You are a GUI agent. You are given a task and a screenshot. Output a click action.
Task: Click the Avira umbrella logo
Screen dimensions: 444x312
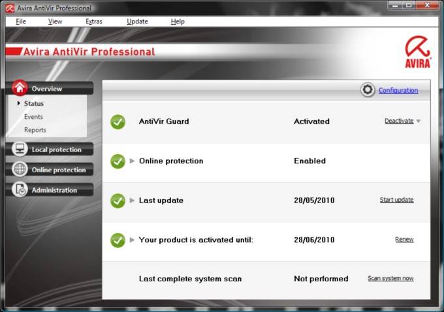coord(417,51)
